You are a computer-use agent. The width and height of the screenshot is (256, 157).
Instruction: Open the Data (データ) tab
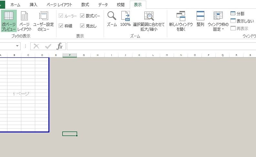pos(103,5)
